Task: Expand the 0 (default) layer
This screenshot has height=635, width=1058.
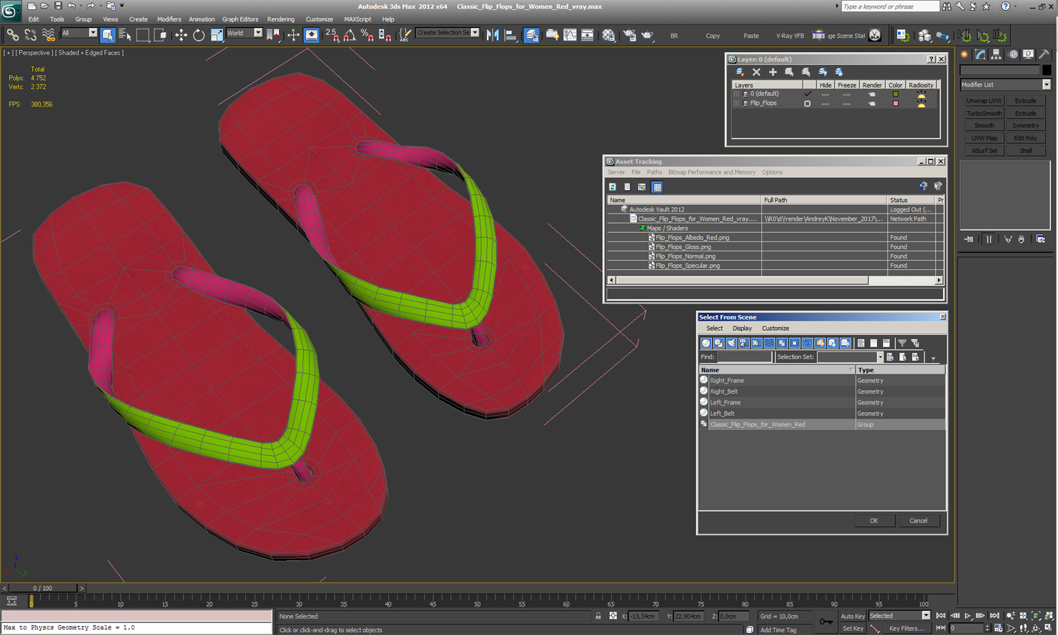Action: 736,94
